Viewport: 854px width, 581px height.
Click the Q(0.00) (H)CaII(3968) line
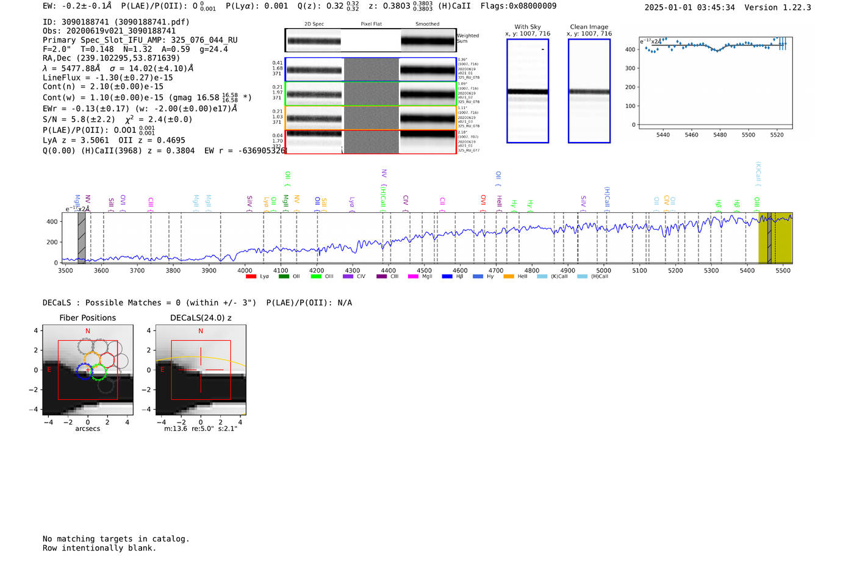point(164,151)
